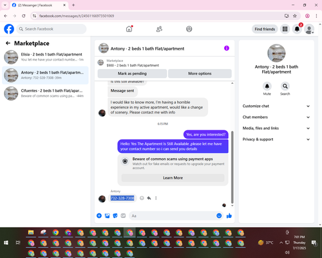The image size is (322, 258).
Task: Open the emoji picker in message box
Action: [x=219, y=215]
